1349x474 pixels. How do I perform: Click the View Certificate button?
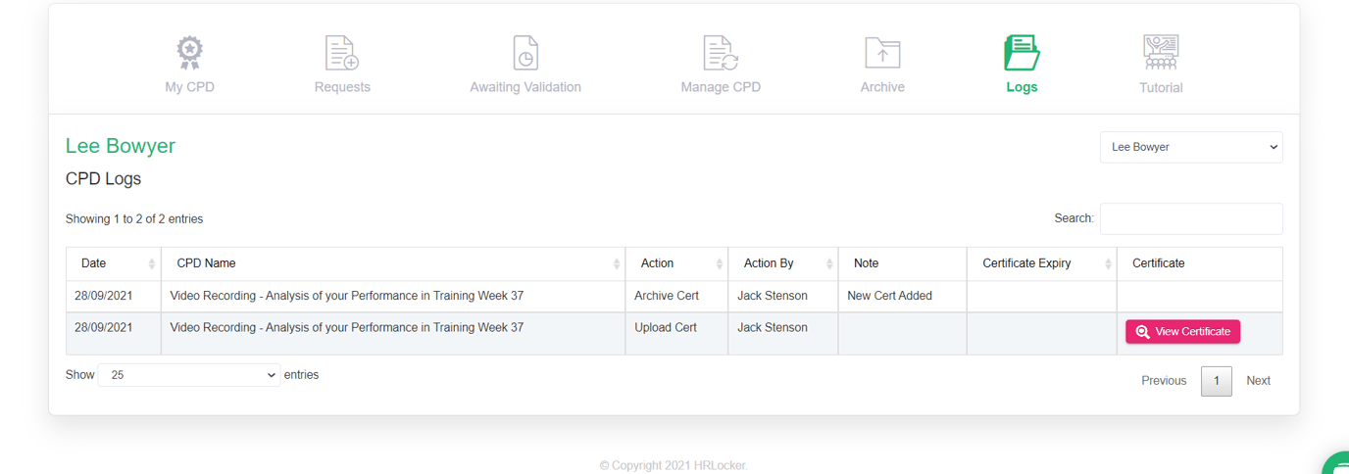[x=1182, y=332]
